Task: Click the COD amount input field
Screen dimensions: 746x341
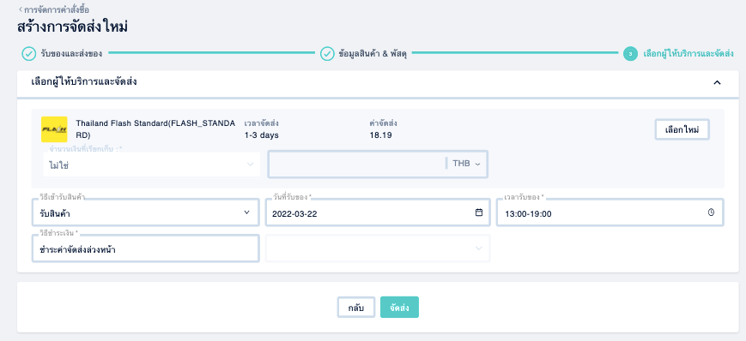Action: pos(357,165)
